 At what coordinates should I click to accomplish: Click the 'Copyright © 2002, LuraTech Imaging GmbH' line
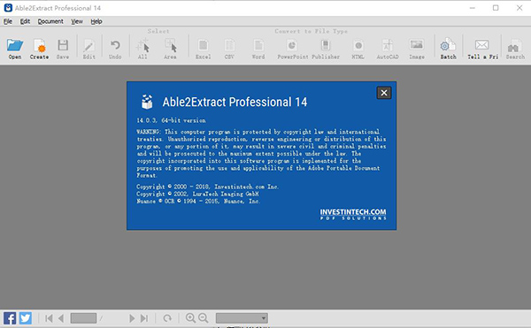coord(197,194)
